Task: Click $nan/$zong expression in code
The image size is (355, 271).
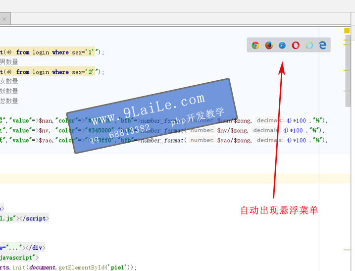Action: [234, 120]
